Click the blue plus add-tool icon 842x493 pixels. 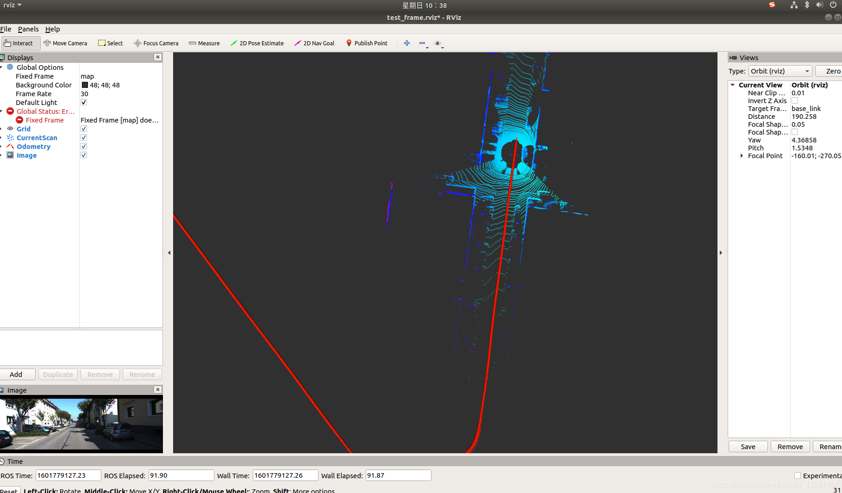[407, 43]
